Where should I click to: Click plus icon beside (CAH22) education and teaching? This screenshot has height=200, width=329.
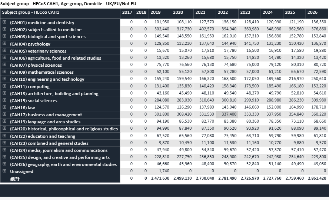click(x=4, y=136)
